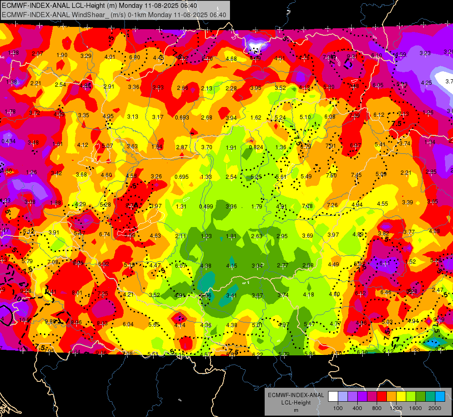The width and height of the screenshot is (453, 417).
Task: Click the wind shear value '0.824'
Action: click(x=256, y=147)
